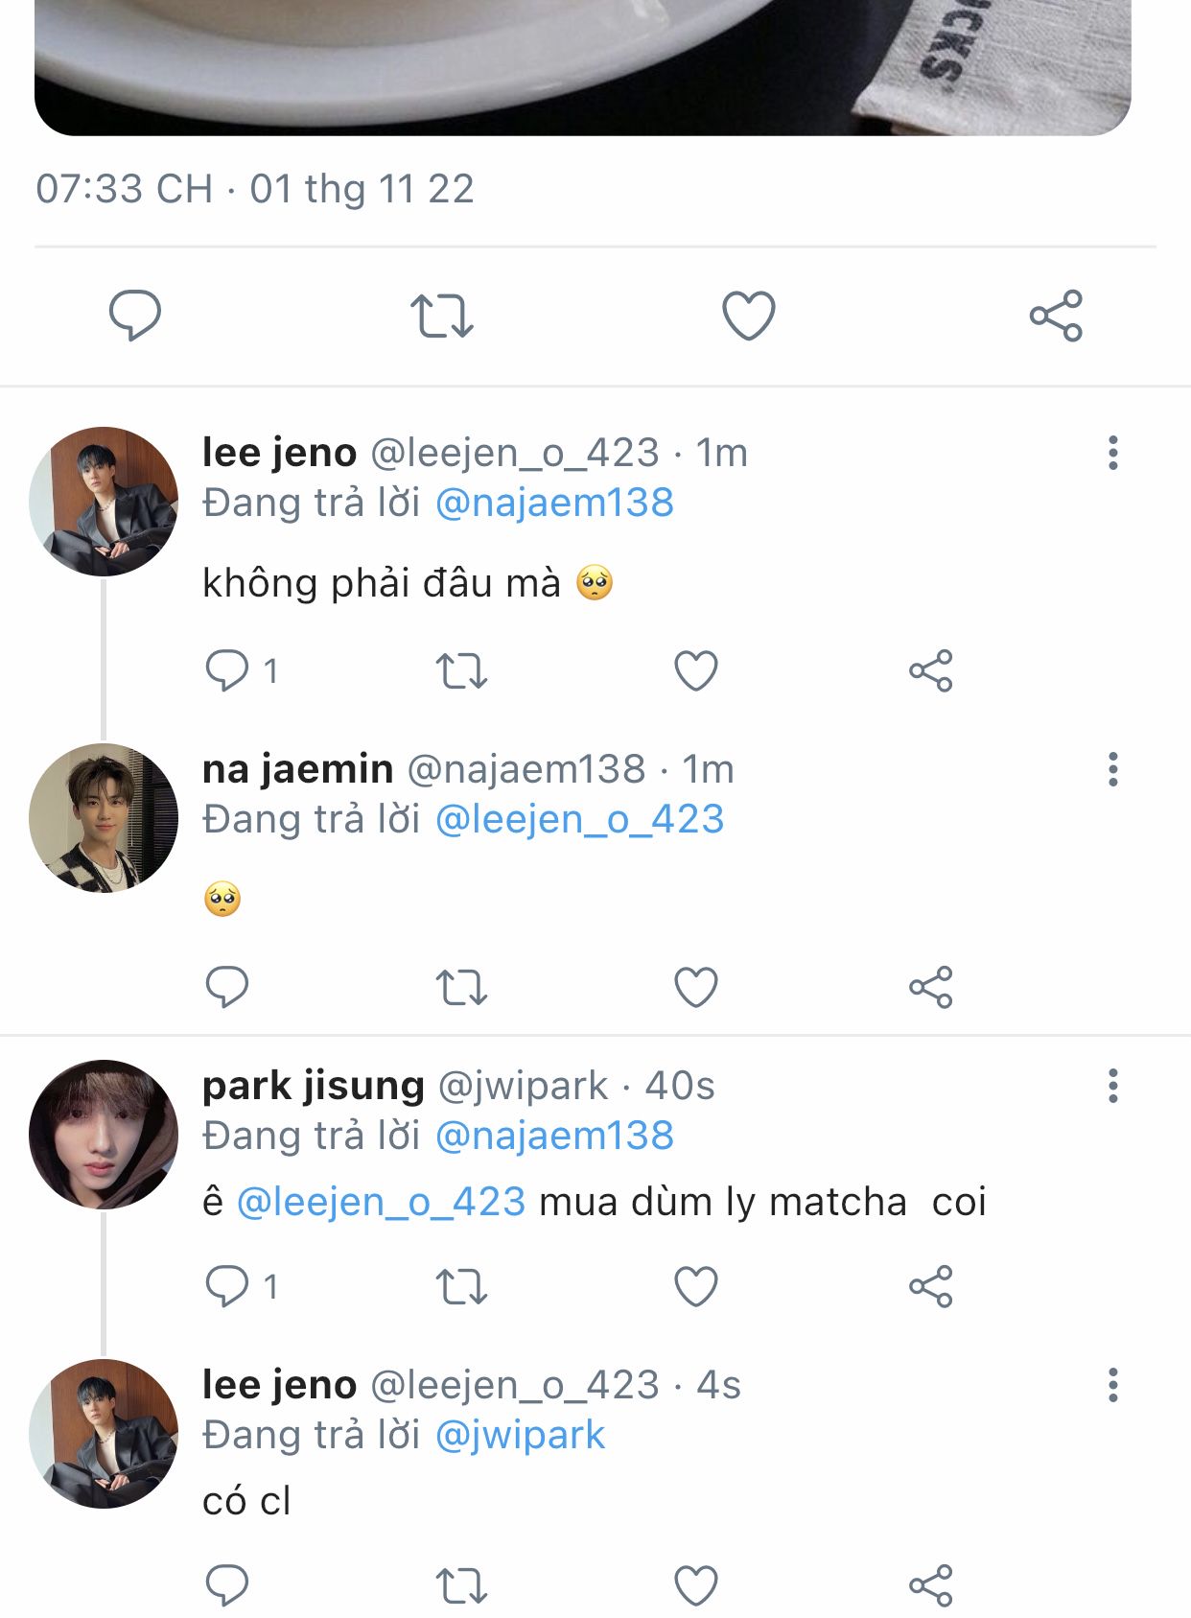Reply to the main tweet via comment icon

135,316
